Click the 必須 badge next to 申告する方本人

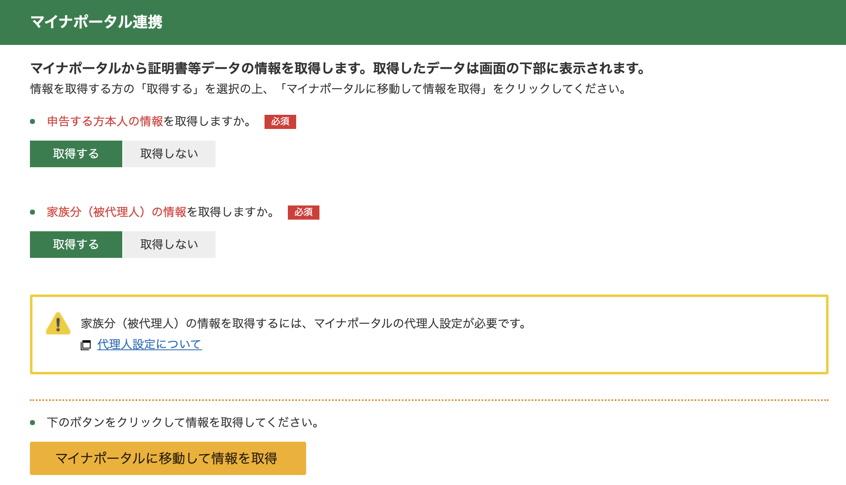(x=280, y=122)
